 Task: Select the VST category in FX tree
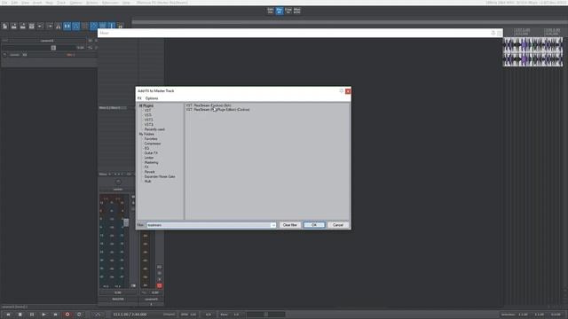coord(148,110)
